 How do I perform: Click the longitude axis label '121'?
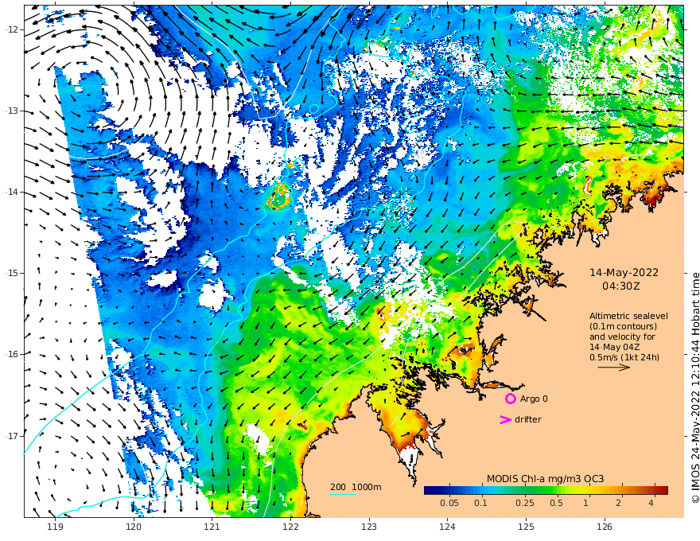(x=212, y=527)
